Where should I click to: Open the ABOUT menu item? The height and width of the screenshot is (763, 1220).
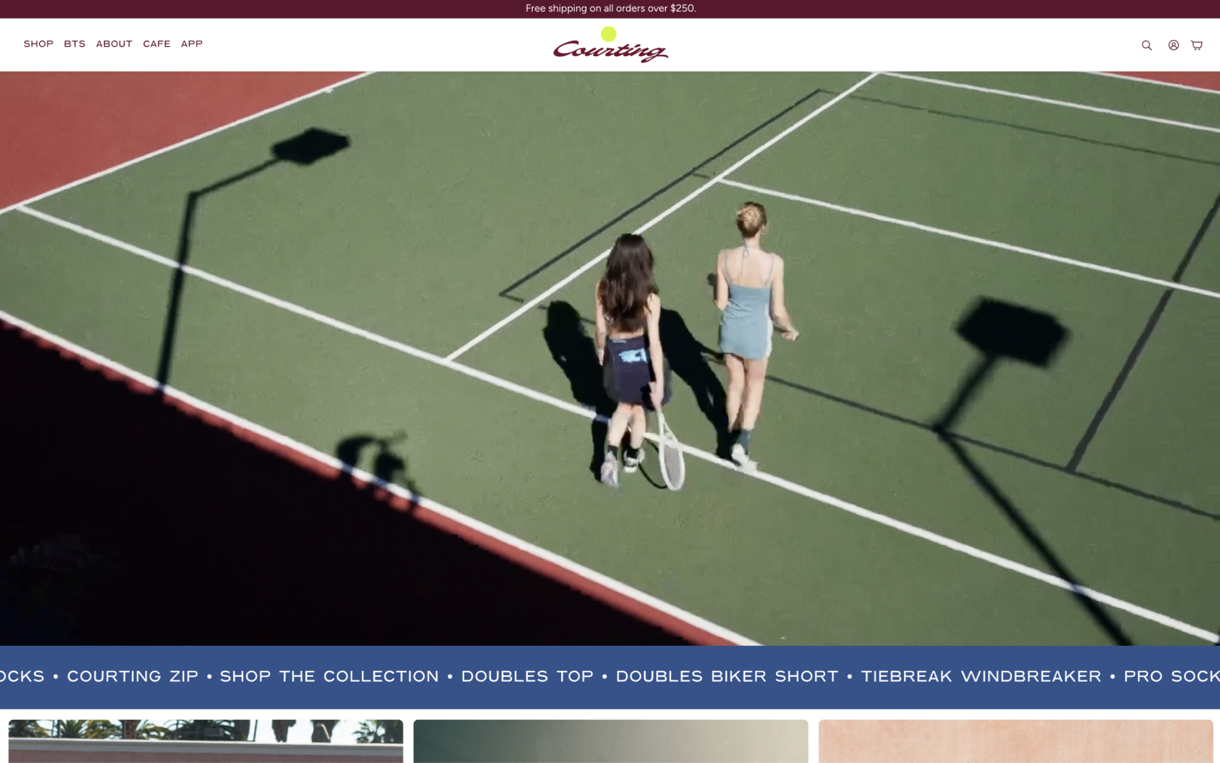click(x=114, y=44)
